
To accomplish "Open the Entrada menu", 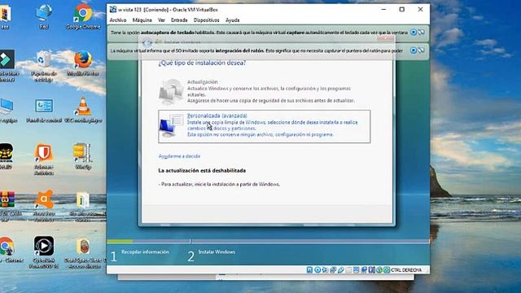I will [x=179, y=20].
